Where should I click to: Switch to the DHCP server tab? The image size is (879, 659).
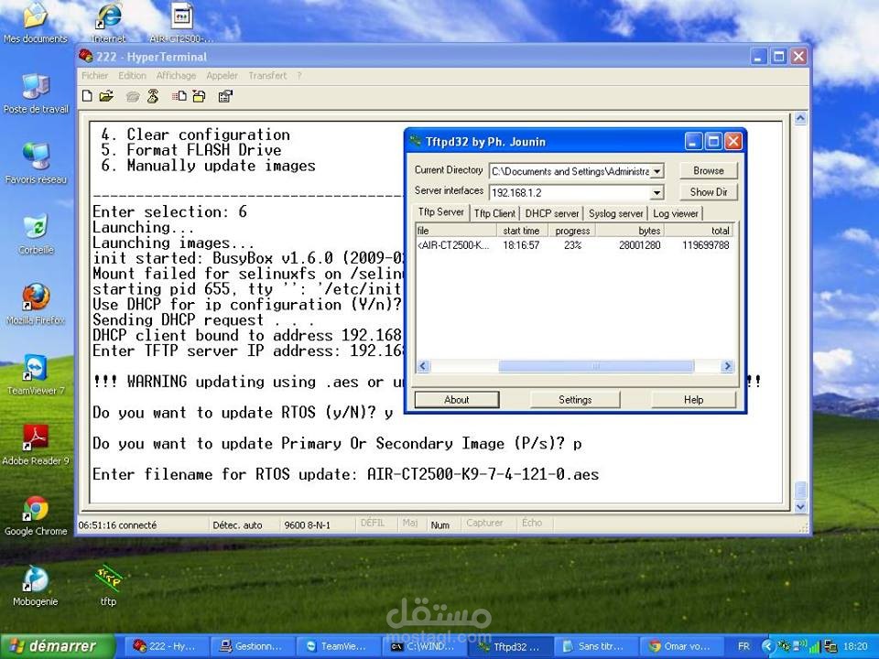click(551, 213)
